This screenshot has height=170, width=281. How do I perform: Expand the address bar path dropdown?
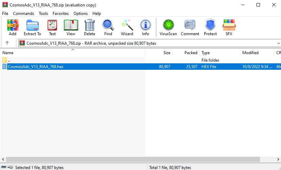pos(278,43)
